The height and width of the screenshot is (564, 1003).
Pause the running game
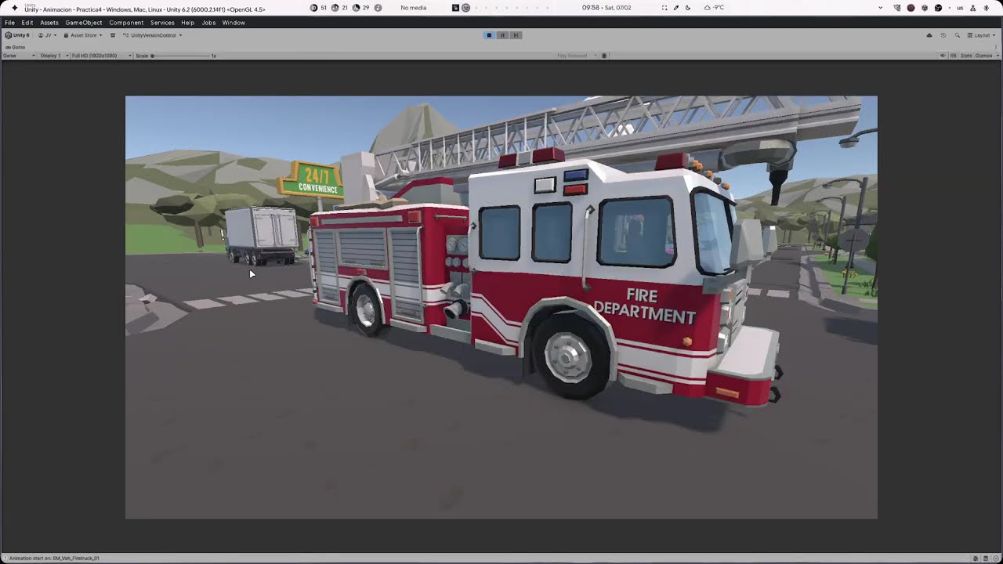[x=502, y=35]
